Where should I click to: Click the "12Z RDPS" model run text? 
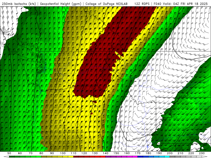142,4
